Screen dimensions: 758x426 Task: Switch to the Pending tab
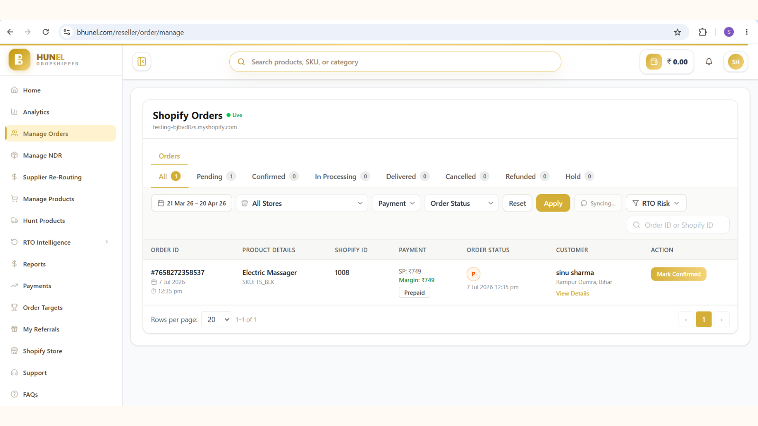pyautogui.click(x=216, y=177)
